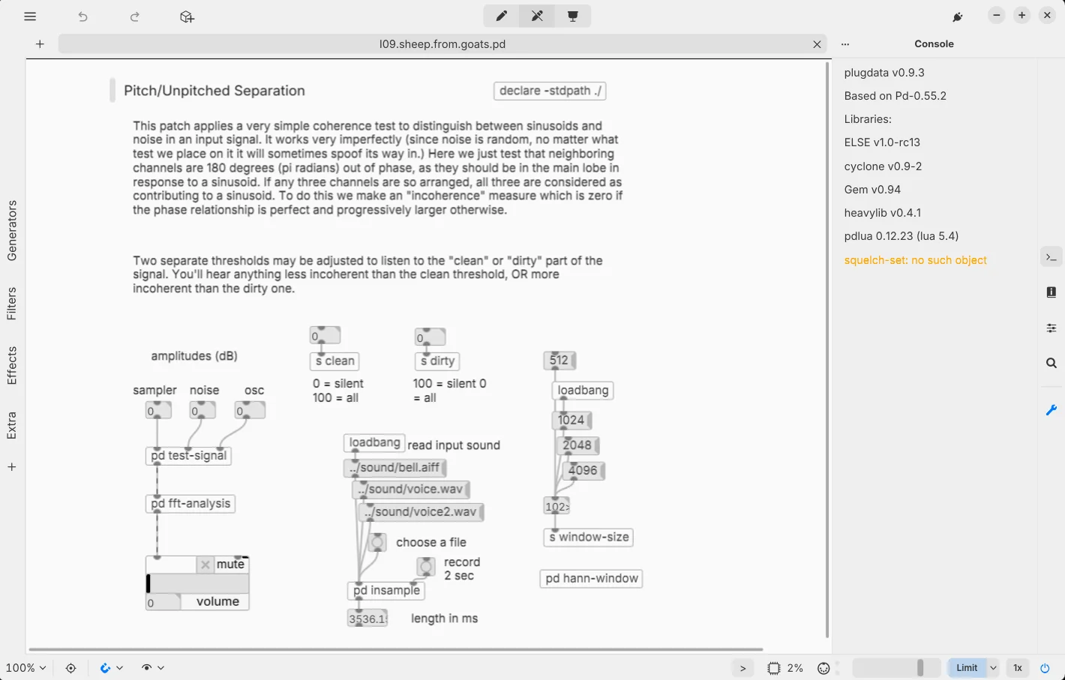Select the noise amplitude number box
This screenshot has width=1065, height=680.
click(202, 411)
